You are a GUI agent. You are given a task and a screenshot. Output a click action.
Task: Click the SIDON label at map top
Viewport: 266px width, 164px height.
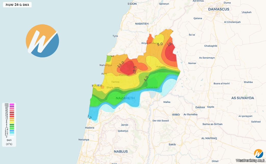[132, 4]
